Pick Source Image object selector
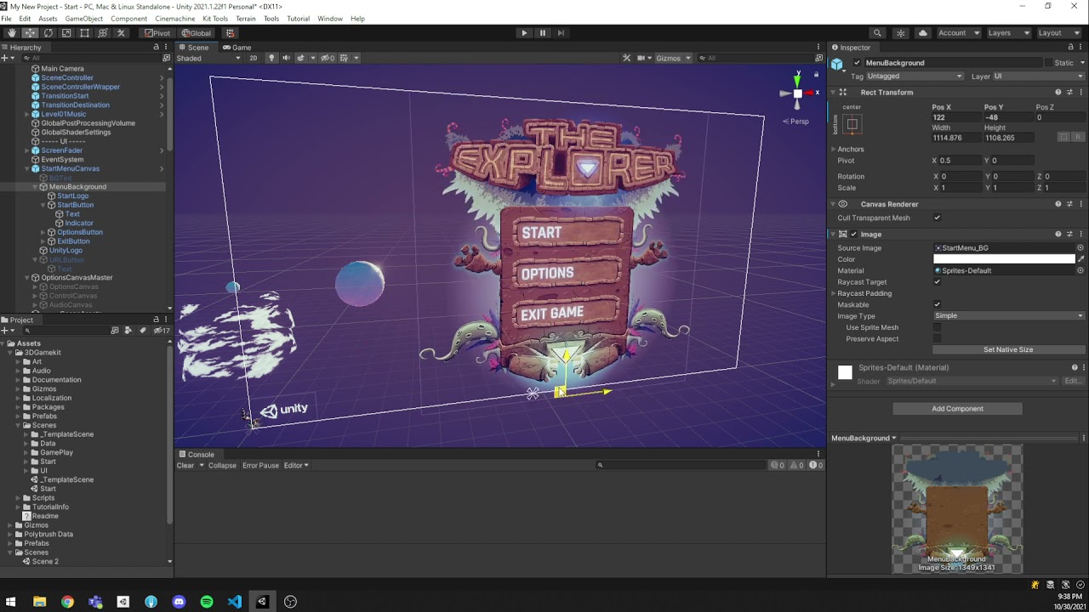Image resolution: width=1089 pixels, height=612 pixels. [1080, 248]
